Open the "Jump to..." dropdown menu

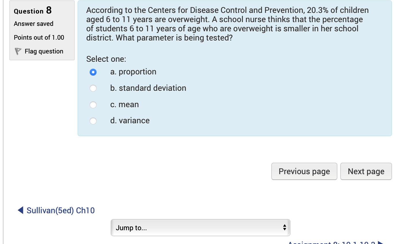(x=200, y=227)
